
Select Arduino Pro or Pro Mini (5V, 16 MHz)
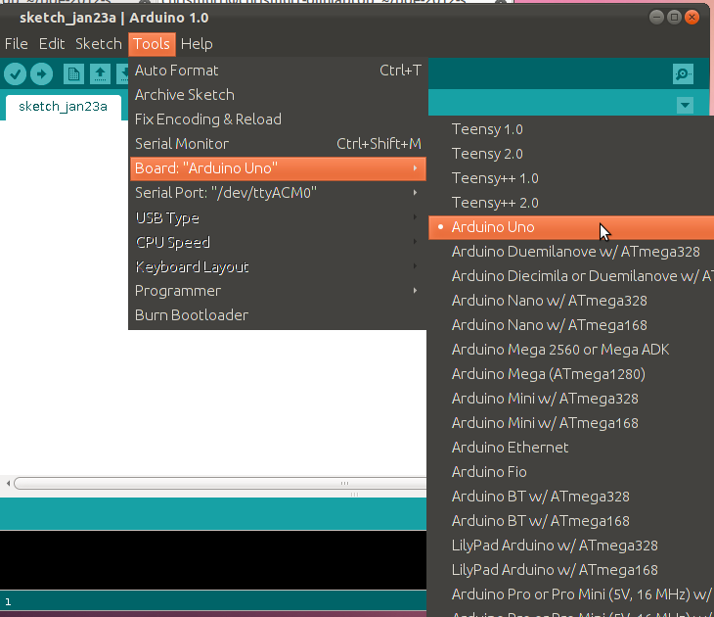[x=571, y=594]
